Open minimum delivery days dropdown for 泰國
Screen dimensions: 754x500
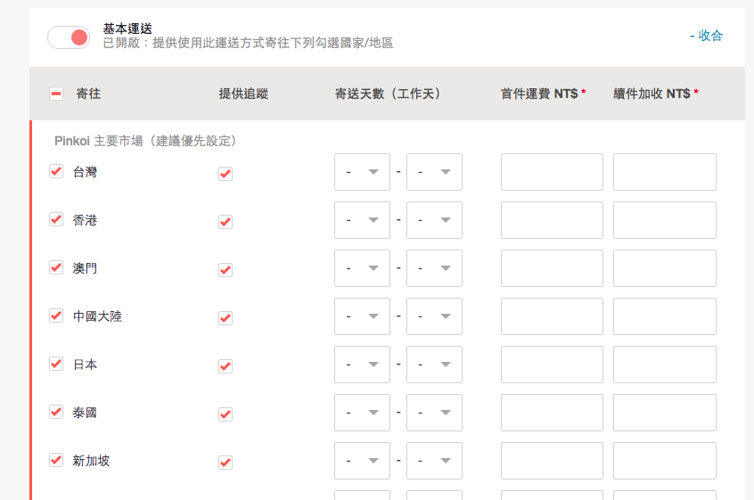coord(362,413)
